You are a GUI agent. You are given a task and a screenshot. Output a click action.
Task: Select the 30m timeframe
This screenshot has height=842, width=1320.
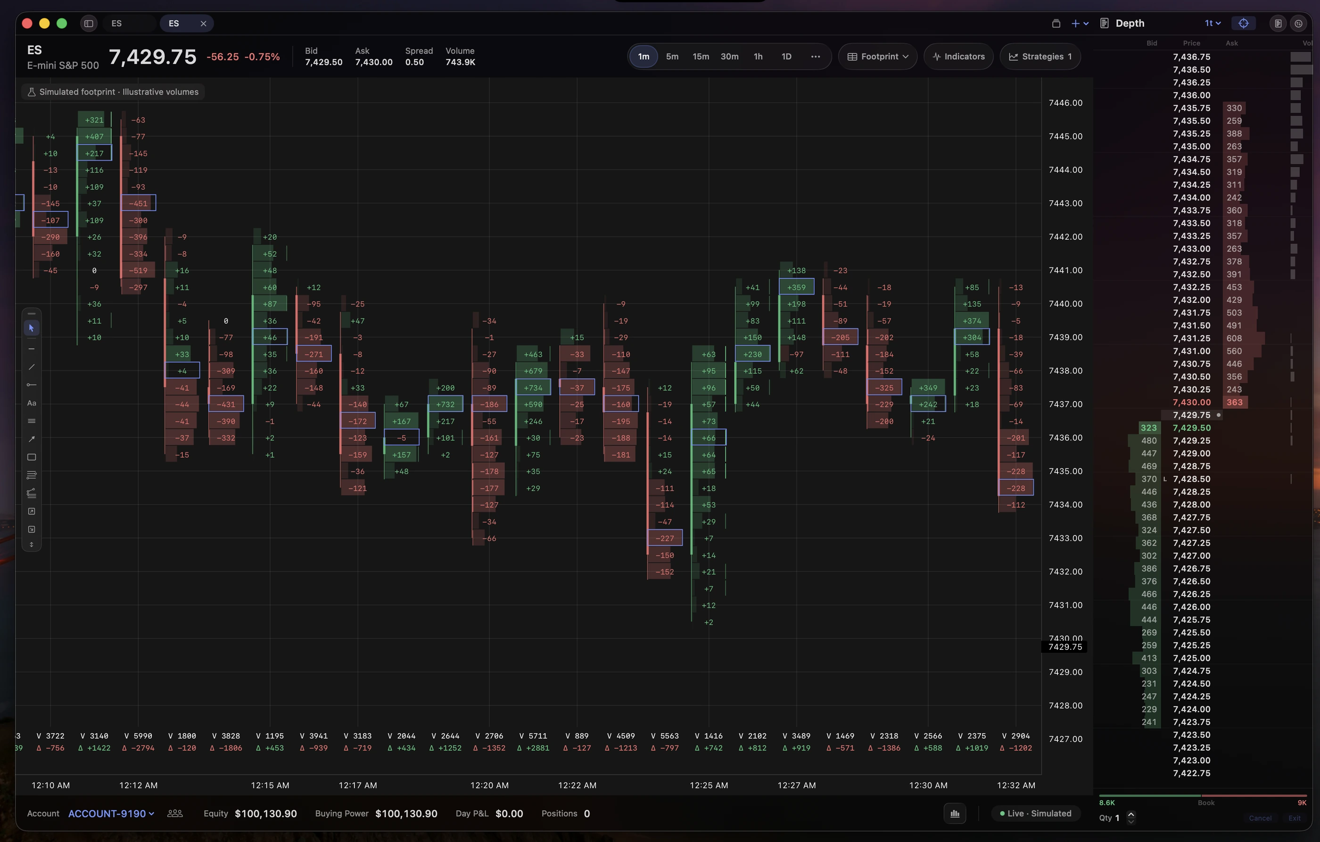click(729, 57)
